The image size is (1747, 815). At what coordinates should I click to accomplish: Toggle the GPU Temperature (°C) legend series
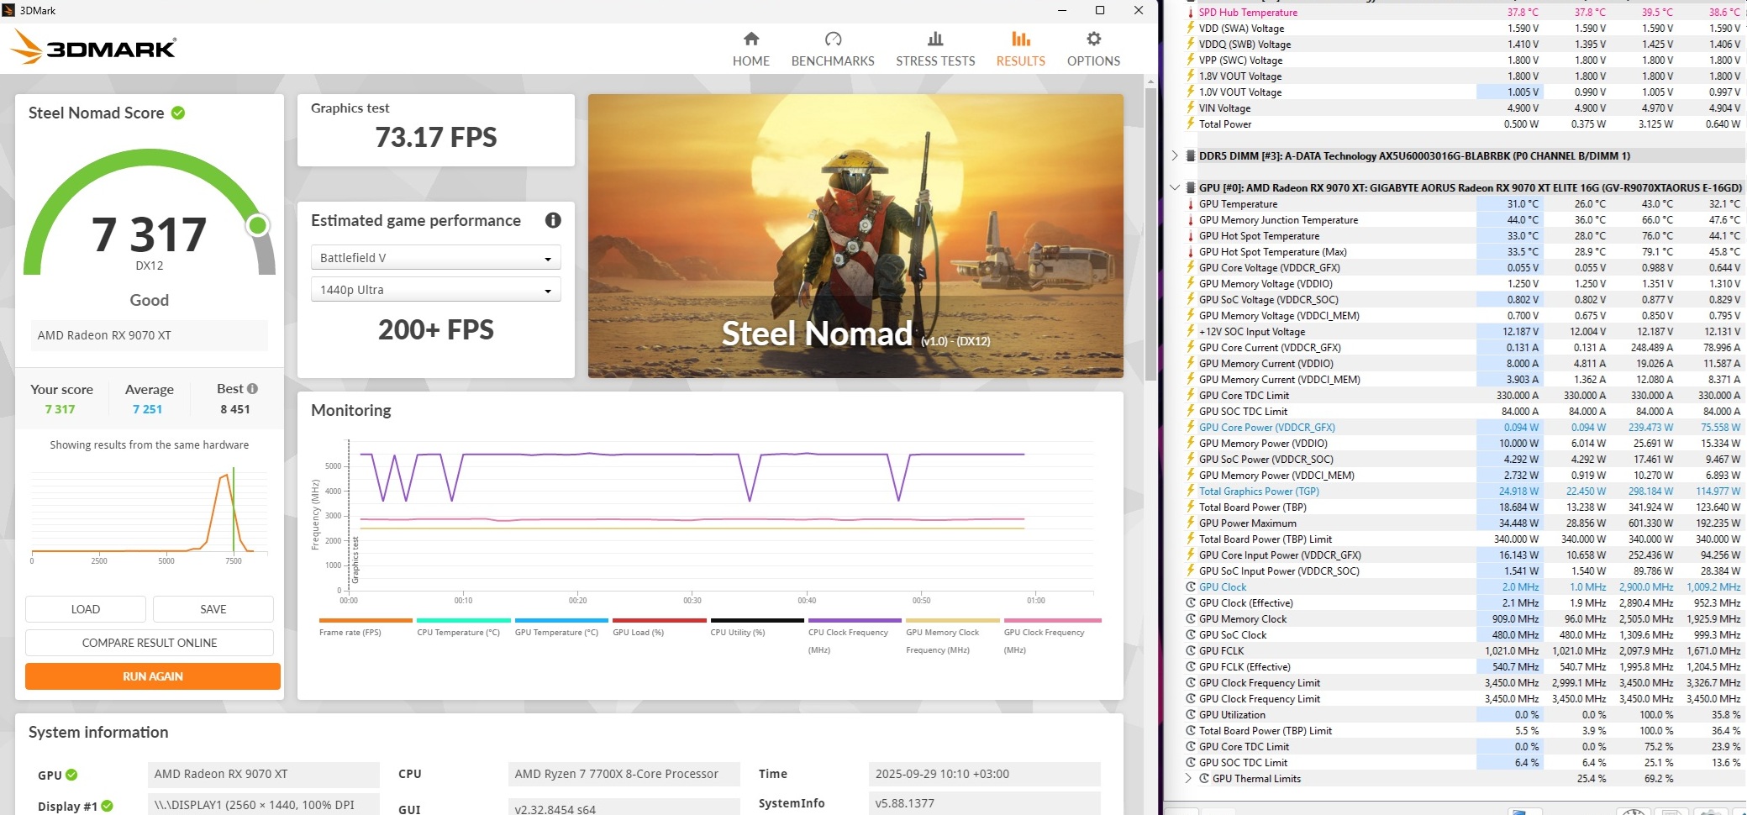(561, 627)
